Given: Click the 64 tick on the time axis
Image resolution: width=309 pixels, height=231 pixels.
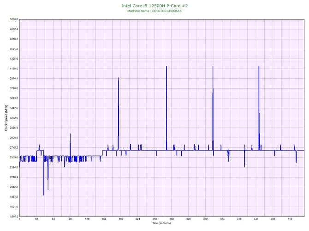Looking at the screenshot, I should (x=53, y=219).
